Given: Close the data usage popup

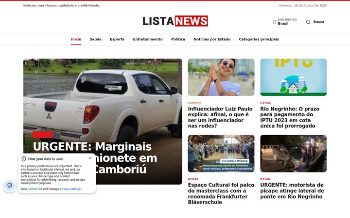Looking at the screenshot, I should click(90, 158).
